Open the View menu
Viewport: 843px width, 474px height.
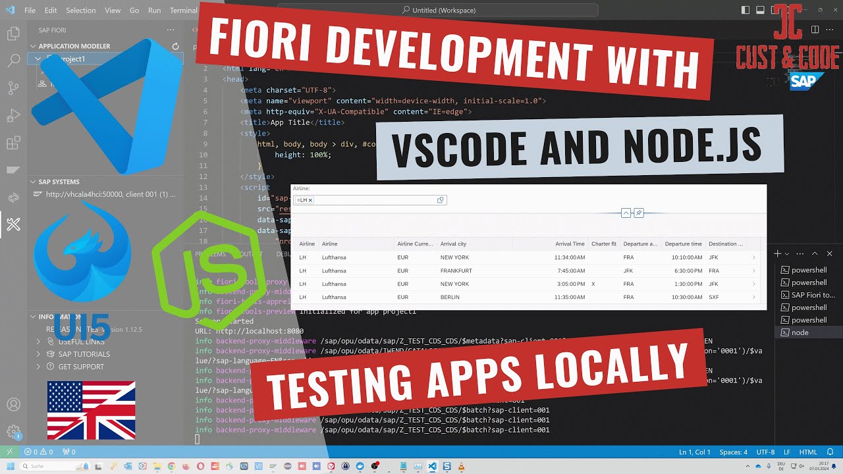(113, 10)
